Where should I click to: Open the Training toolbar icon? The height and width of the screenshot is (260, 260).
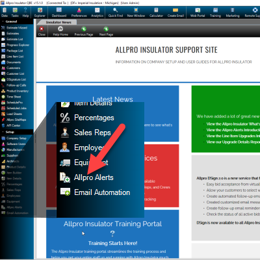(215, 12)
